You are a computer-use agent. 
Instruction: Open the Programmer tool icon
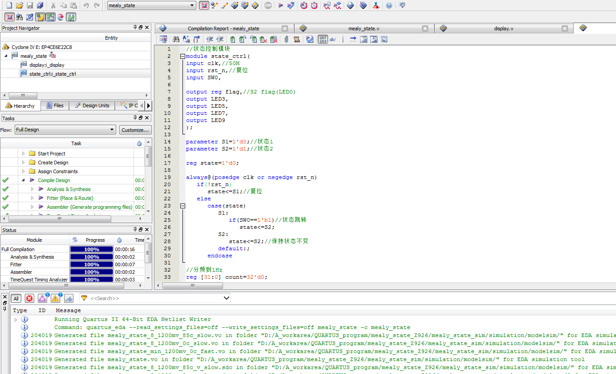click(350, 5)
